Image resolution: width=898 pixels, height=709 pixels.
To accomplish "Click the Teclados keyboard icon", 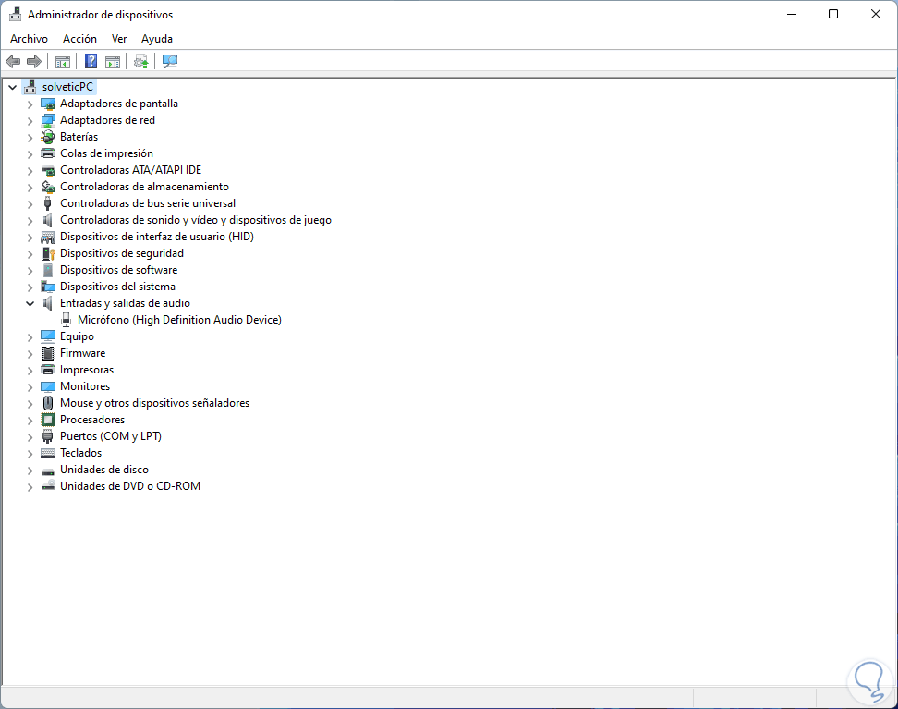I will tap(48, 453).
